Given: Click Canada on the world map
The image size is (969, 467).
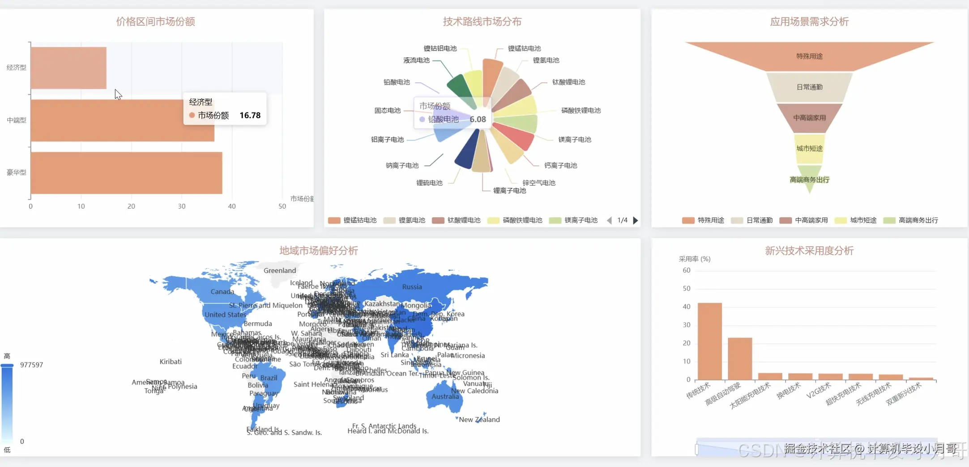Looking at the screenshot, I should point(222,292).
